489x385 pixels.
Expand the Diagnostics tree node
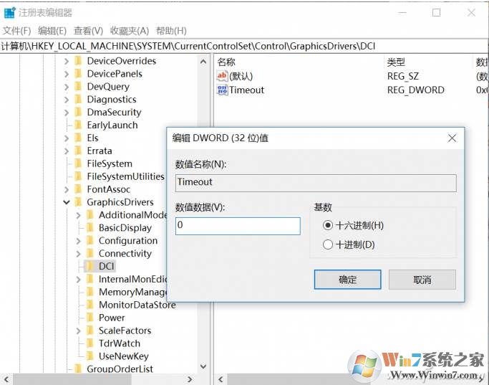pyautogui.click(x=66, y=100)
